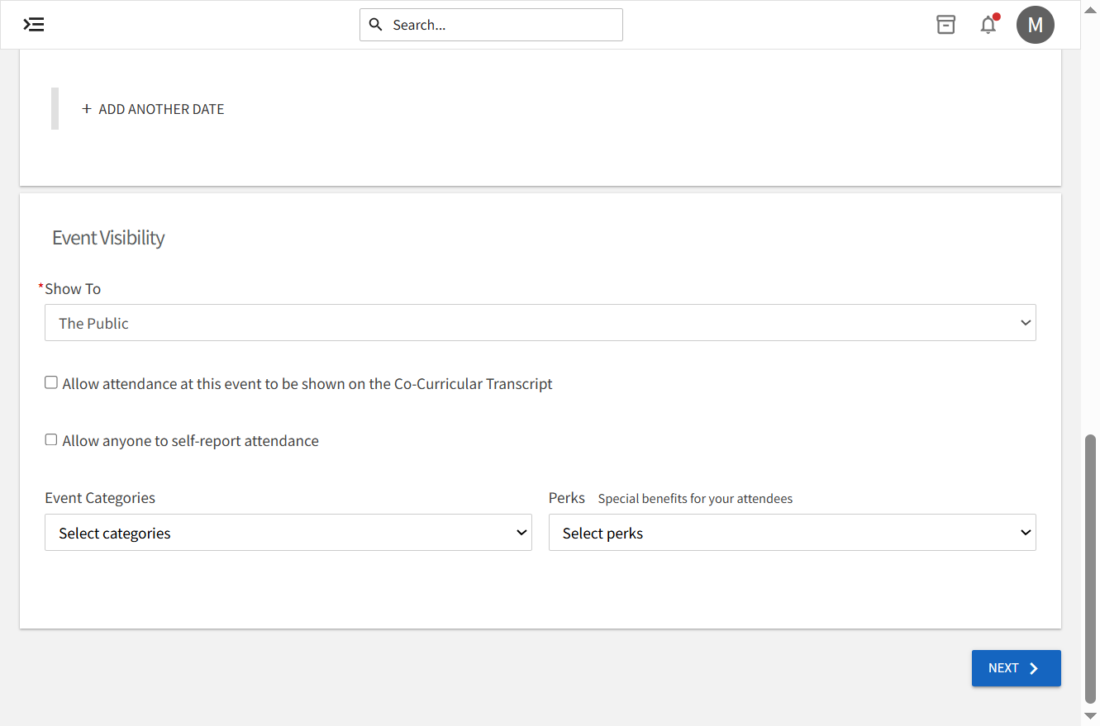Viewport: 1100px width, 726px height.
Task: Open the Show To dropdown
Action: [x=540, y=323]
